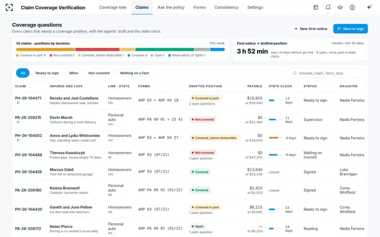This screenshot has height=237, width=380.
Task: Filter by Waiting on a fact
Action: (x=134, y=73)
